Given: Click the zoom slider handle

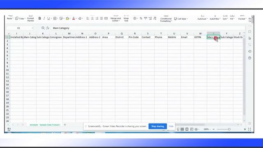Looking at the screenshot, I should click(229, 129).
